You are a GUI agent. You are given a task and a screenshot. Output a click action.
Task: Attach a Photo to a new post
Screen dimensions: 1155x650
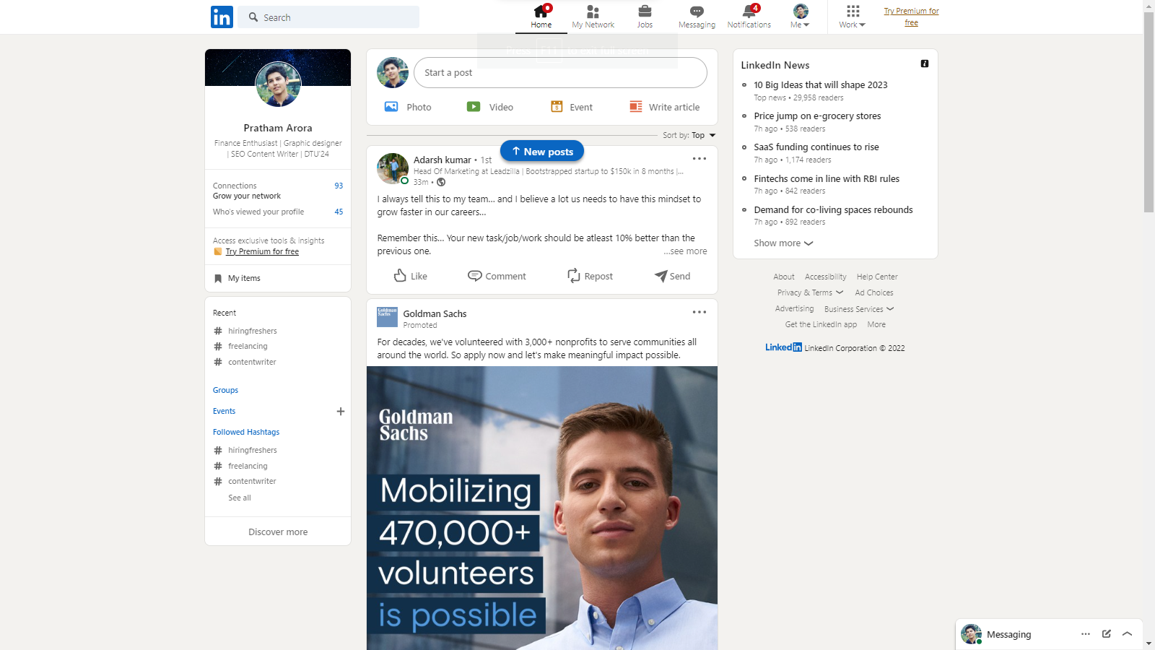click(408, 106)
